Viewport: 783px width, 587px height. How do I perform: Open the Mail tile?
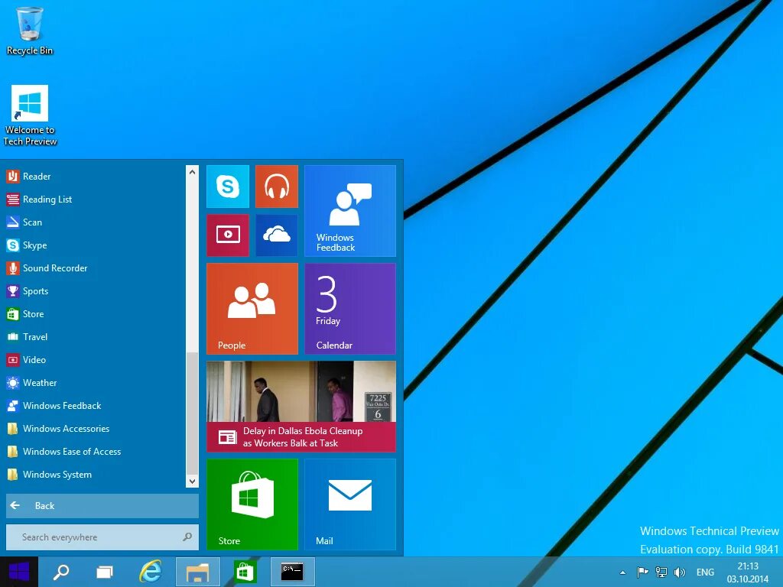[350, 504]
